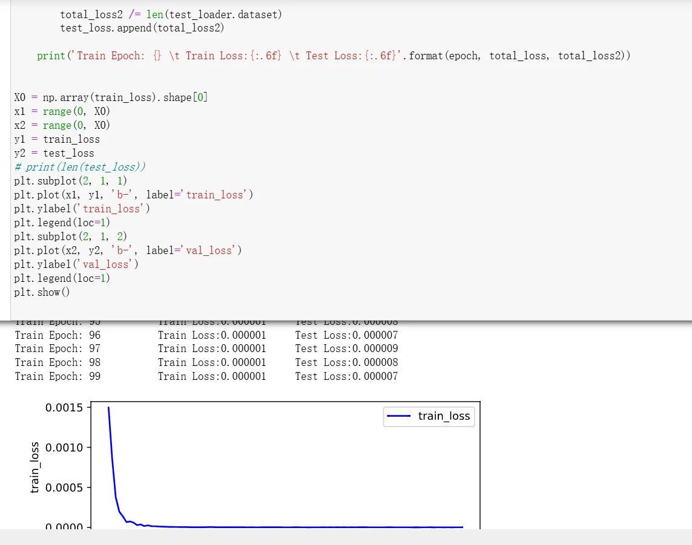Click the train_loss legend box in the plot
This screenshot has height=545, width=692.
coord(429,416)
